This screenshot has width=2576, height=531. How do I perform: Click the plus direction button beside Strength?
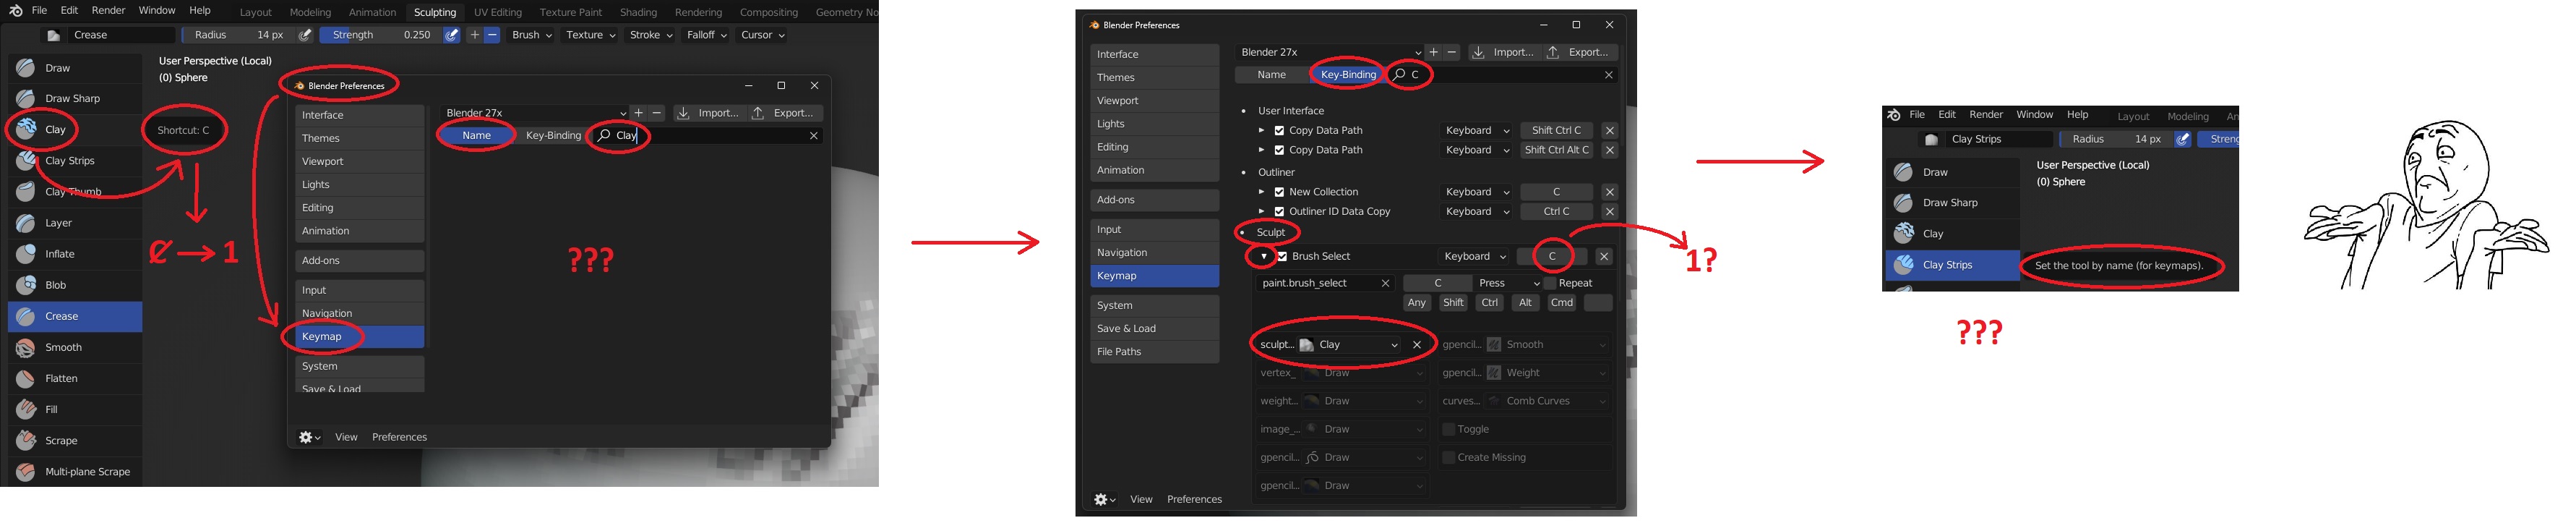click(x=475, y=35)
